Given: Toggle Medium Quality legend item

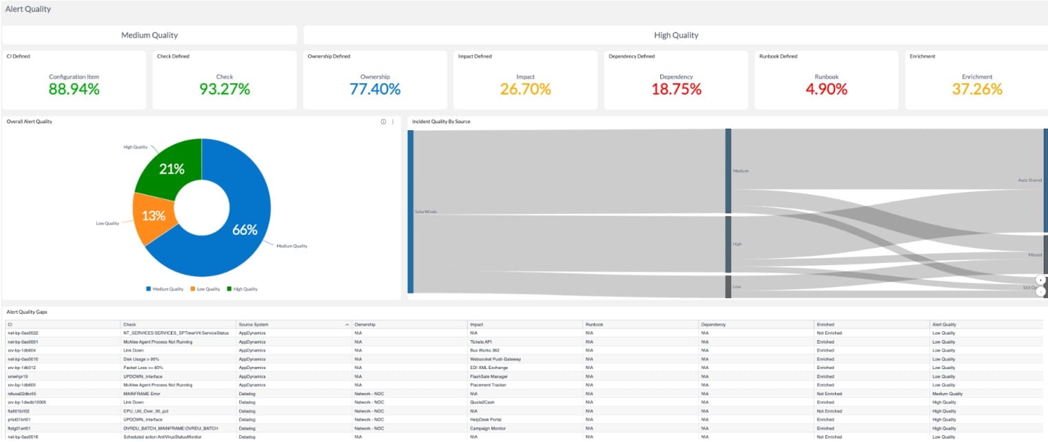Looking at the screenshot, I should point(165,289).
